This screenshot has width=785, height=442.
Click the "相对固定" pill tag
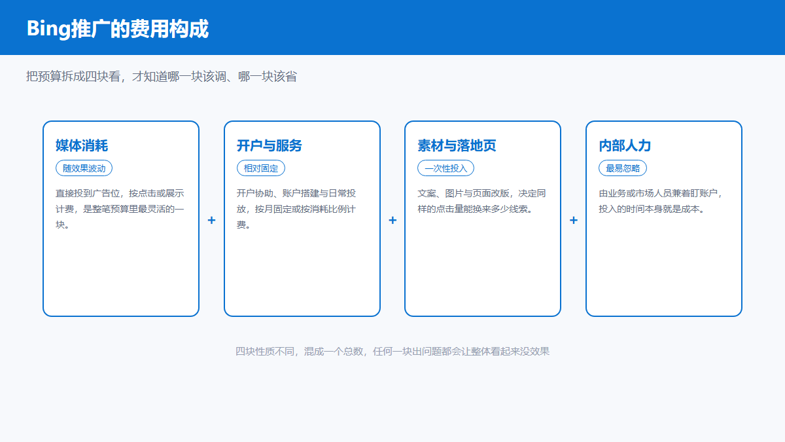(261, 168)
